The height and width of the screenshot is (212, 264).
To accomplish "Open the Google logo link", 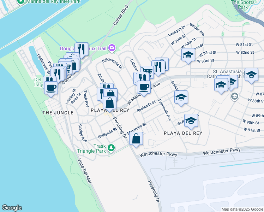I will tap(12, 208).
